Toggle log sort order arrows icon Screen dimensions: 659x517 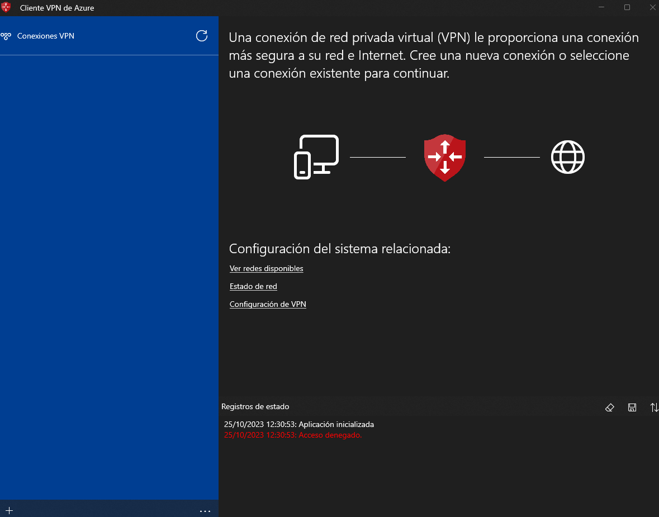654,407
